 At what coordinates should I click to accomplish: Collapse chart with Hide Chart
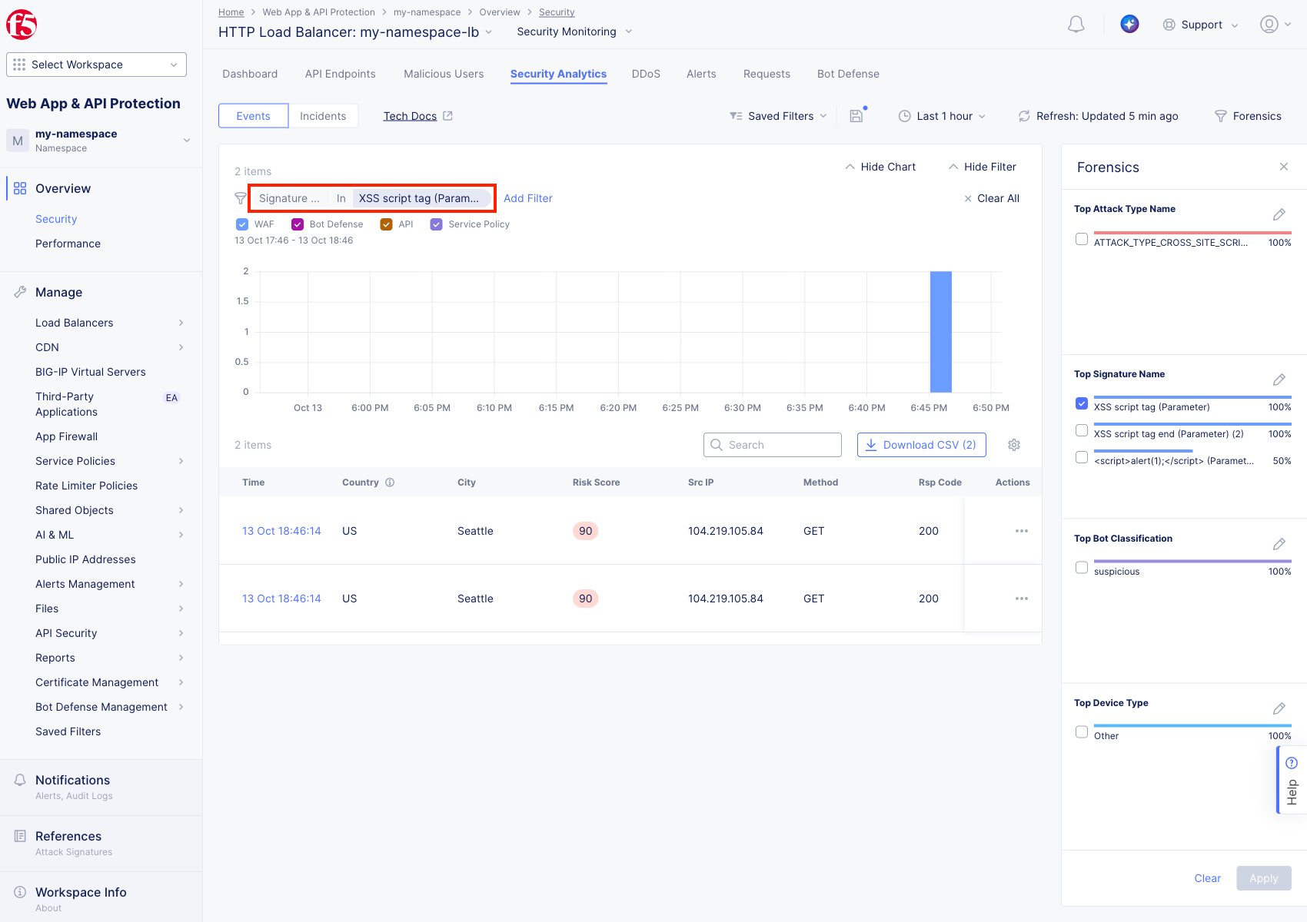click(x=880, y=167)
